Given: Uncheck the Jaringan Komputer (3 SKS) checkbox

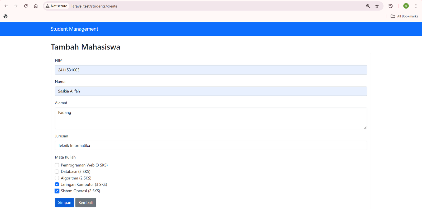Looking at the screenshot, I should pos(57,184).
